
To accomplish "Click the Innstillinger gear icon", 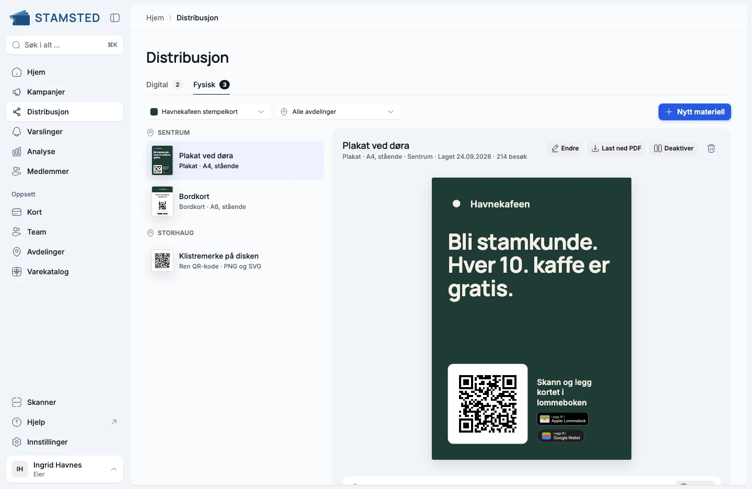I will pyautogui.click(x=17, y=442).
